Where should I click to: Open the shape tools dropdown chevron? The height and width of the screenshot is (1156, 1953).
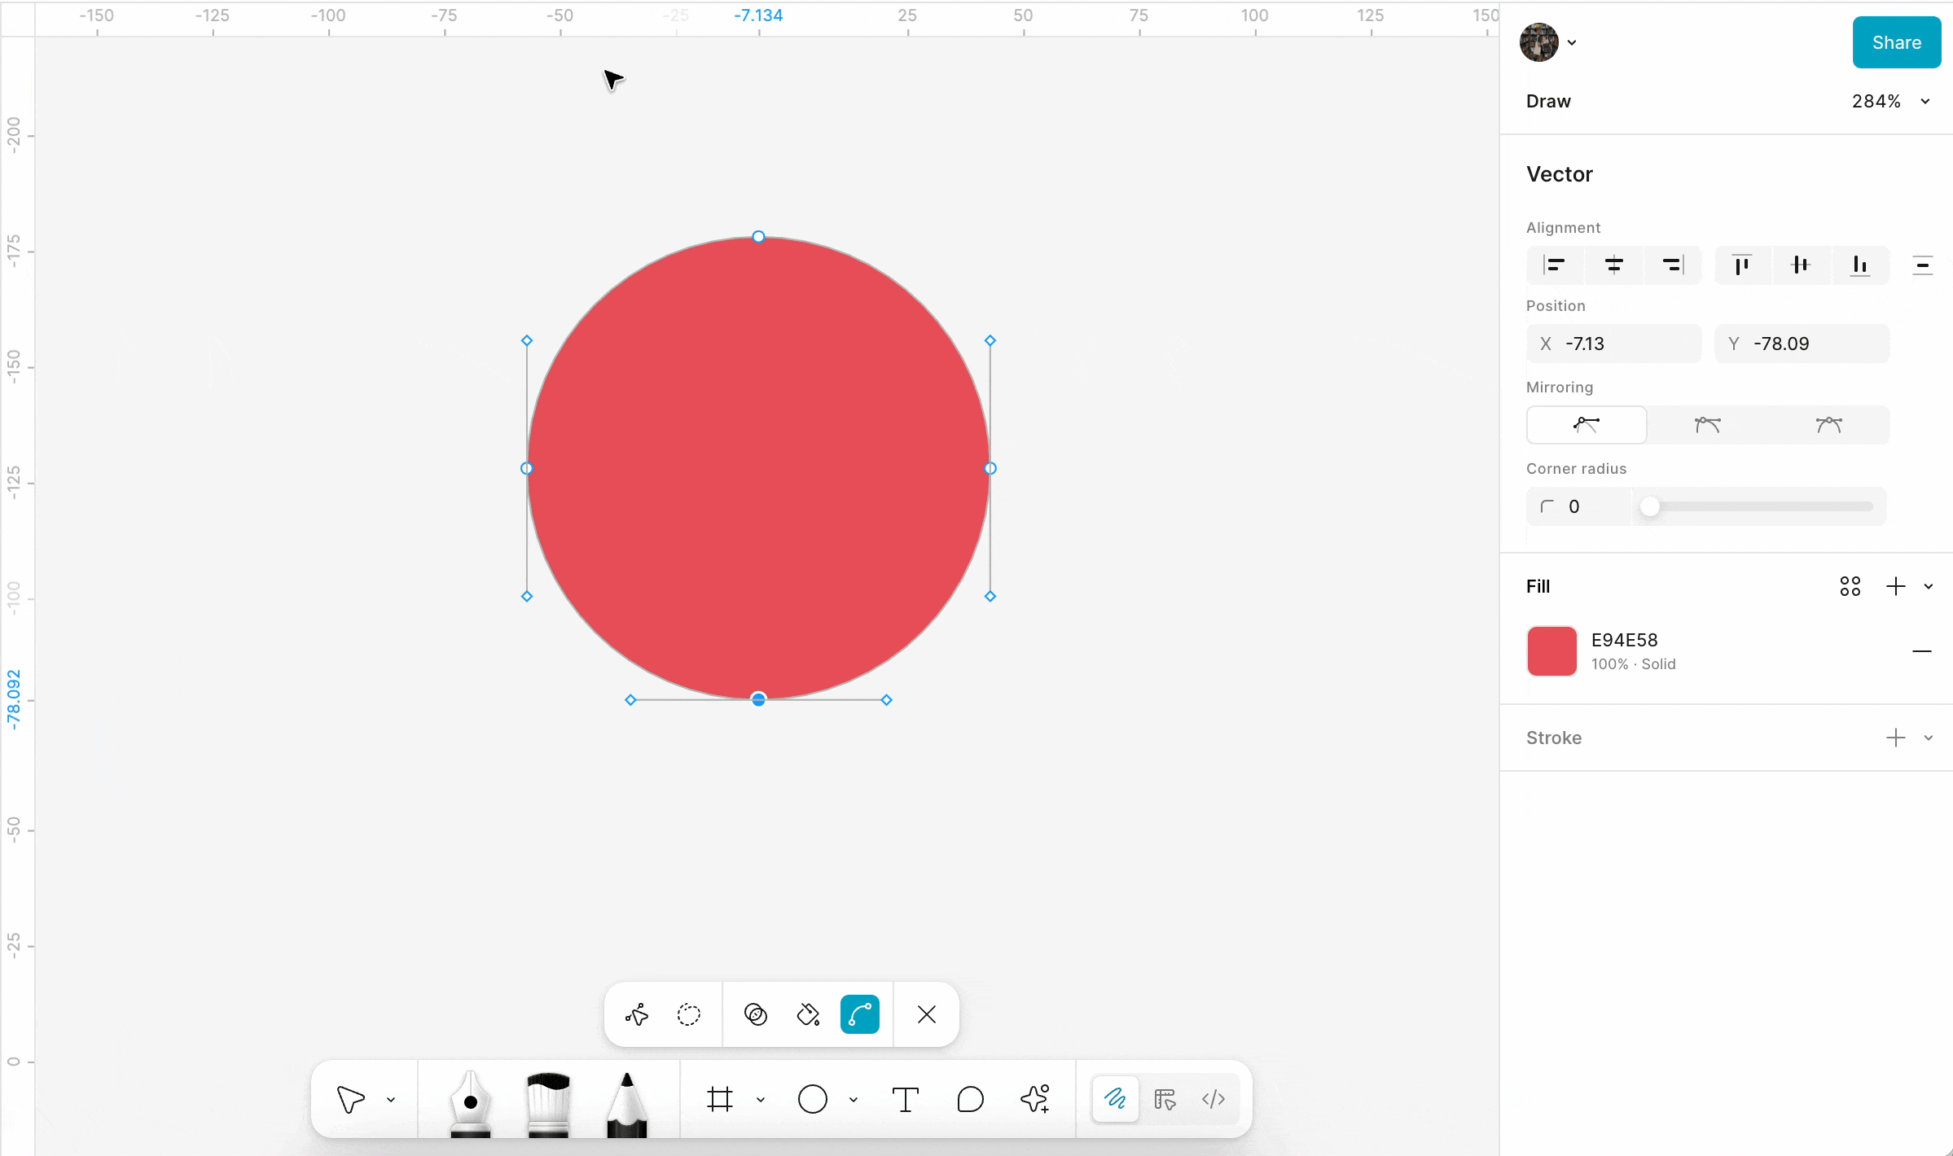[x=854, y=1100]
